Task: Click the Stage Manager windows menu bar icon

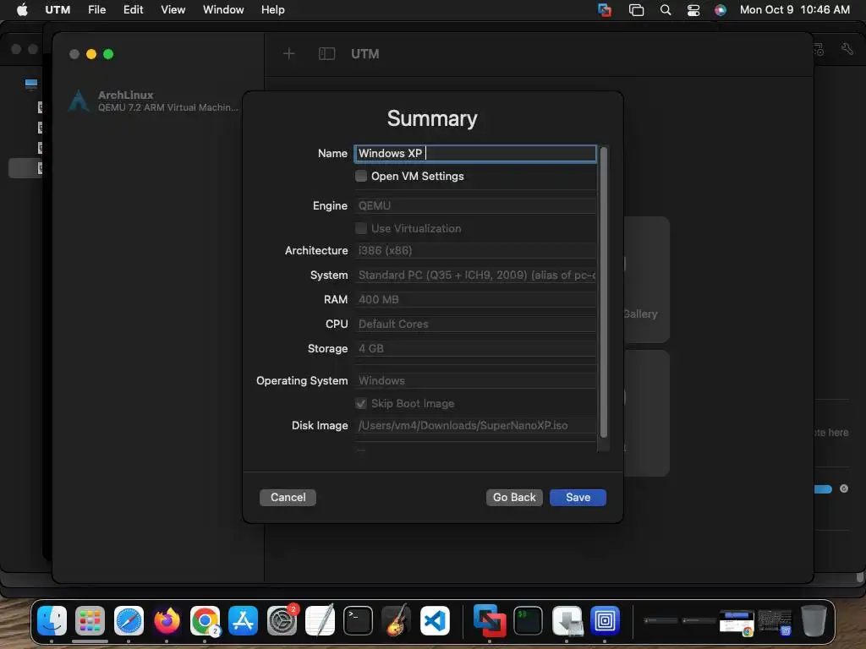Action: tap(636, 10)
